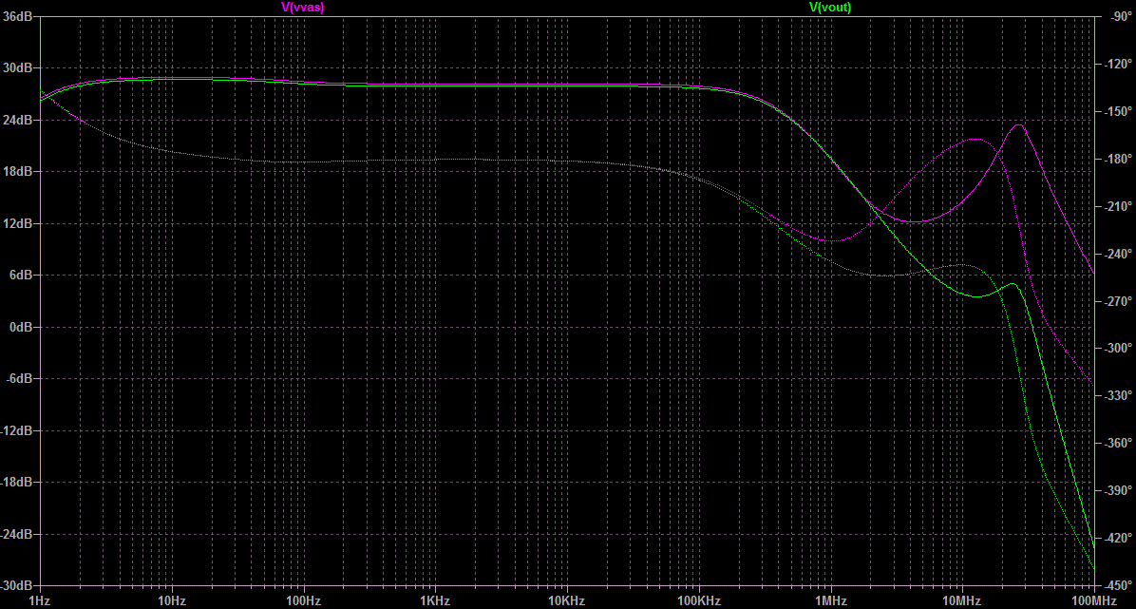Viewport: 1136px width, 609px height.
Task: Click the -150° phase axis label
Action: pyautogui.click(x=1116, y=111)
